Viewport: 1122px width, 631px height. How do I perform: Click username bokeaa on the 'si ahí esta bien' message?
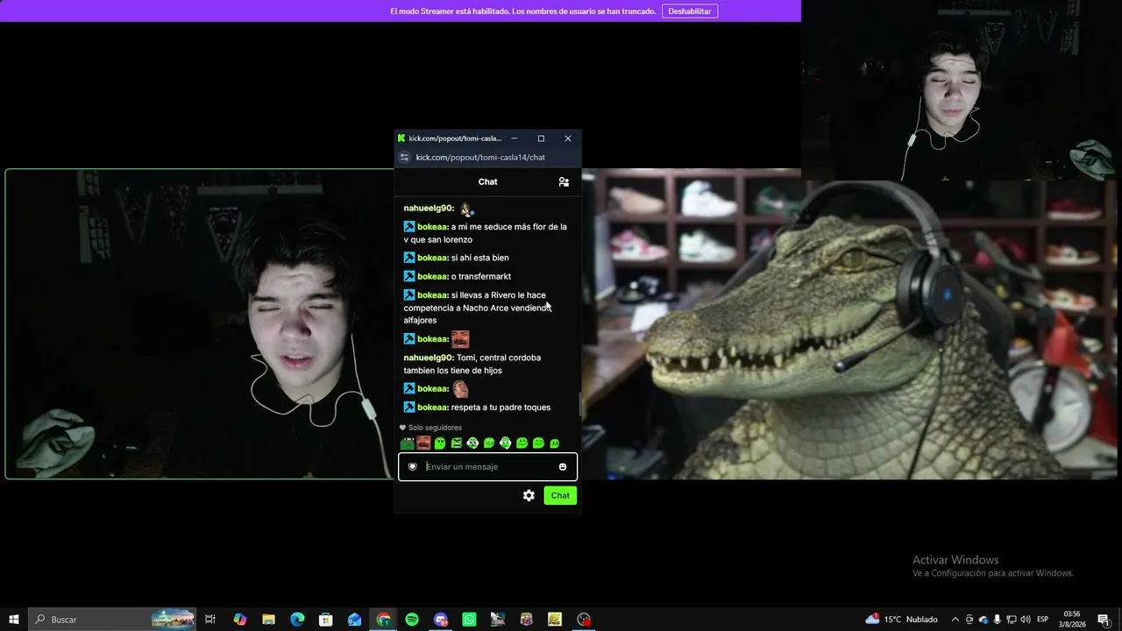tap(433, 259)
